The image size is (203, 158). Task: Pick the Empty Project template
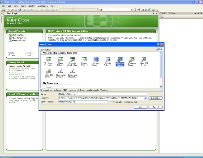pyautogui.click(x=84, y=62)
